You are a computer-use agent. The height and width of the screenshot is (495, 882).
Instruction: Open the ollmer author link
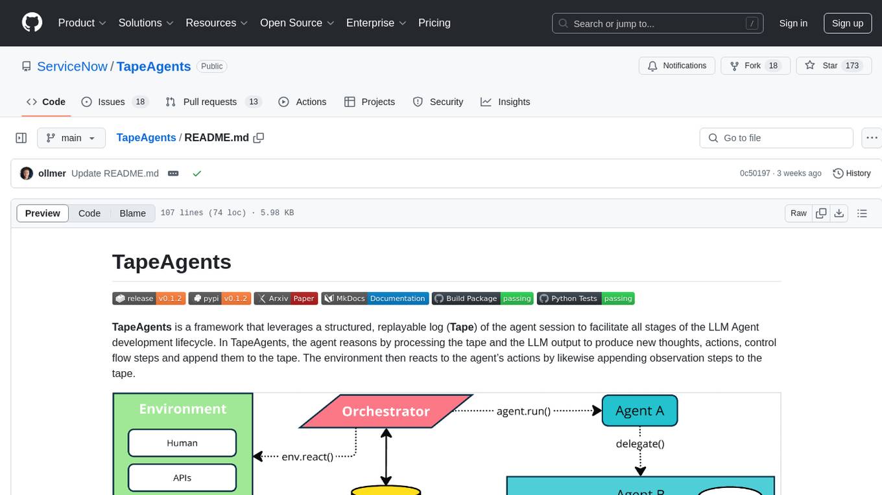52,174
